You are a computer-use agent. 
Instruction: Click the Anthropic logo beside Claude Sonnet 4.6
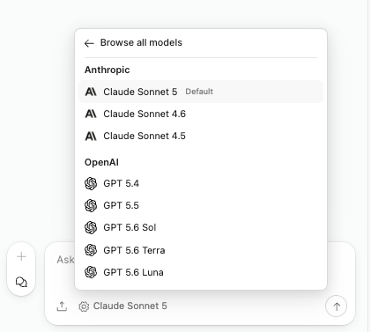(x=91, y=114)
